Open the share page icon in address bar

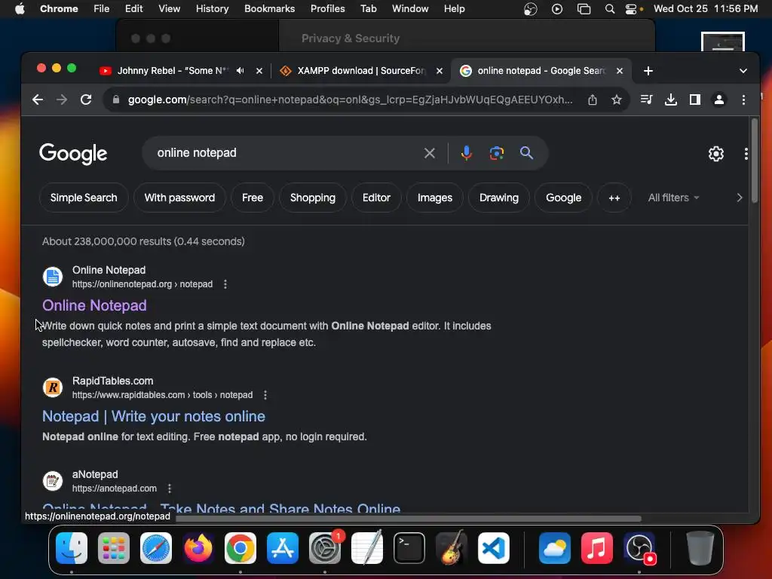click(x=593, y=100)
